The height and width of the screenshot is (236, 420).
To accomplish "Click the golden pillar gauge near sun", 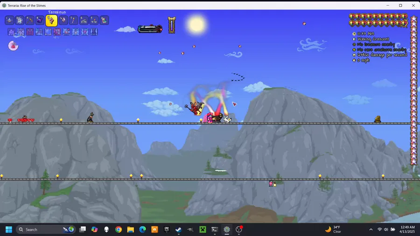I will [x=172, y=25].
